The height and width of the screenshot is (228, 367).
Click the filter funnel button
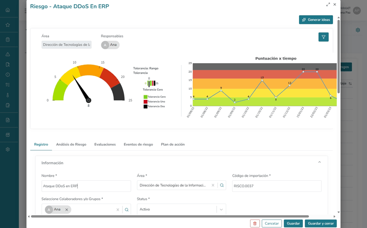323,37
